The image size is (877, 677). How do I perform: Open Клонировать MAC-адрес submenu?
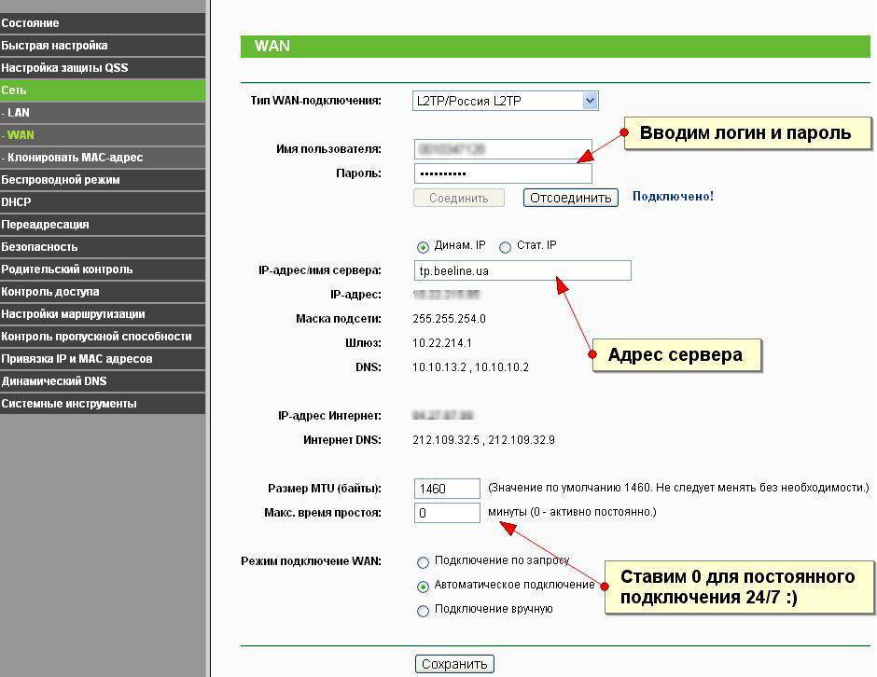click(x=103, y=158)
